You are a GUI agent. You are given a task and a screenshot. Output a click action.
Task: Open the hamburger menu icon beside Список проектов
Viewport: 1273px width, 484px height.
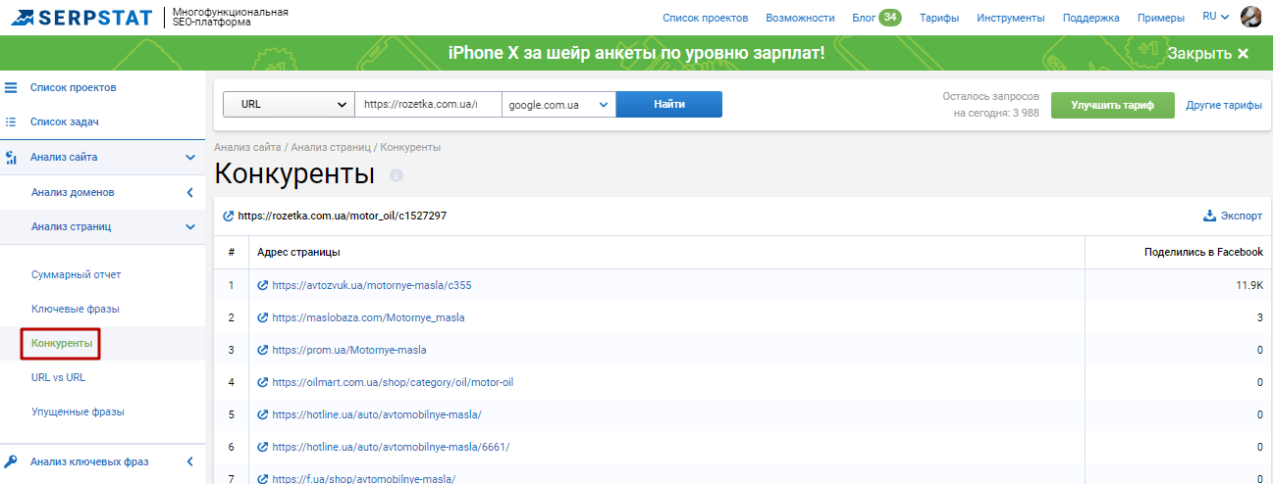[12, 87]
